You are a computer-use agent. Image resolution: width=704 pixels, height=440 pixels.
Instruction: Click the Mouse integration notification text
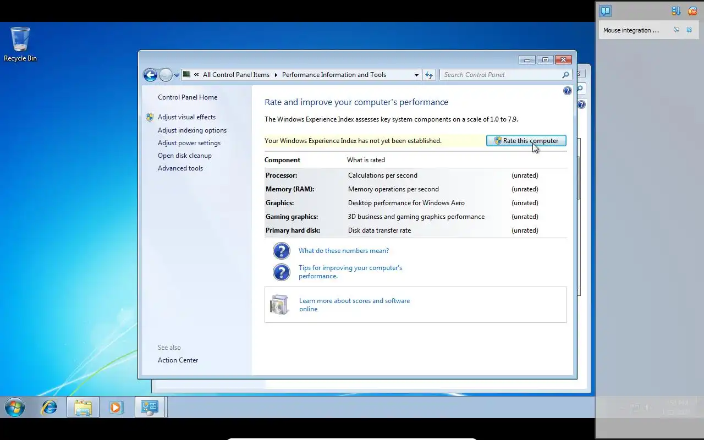pos(631,30)
